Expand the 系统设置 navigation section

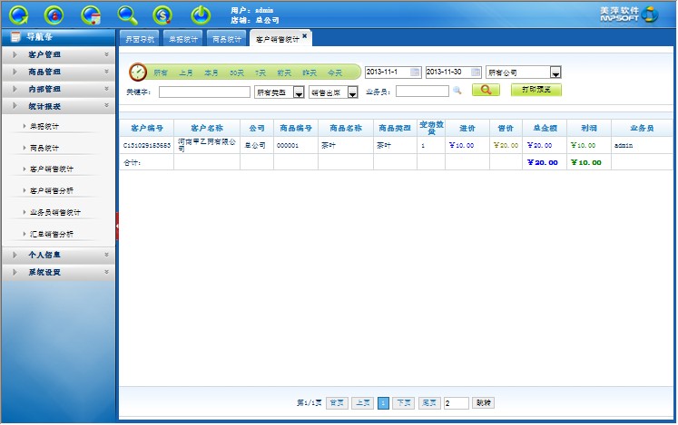[x=59, y=272]
